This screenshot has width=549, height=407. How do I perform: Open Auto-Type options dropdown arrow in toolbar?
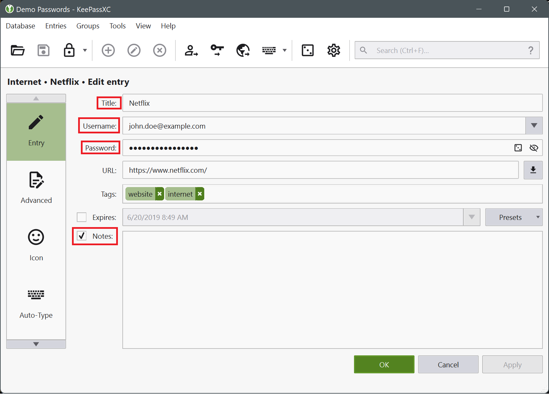[x=284, y=50]
